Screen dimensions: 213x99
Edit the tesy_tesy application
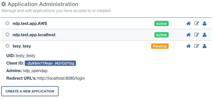(x=197, y=46)
